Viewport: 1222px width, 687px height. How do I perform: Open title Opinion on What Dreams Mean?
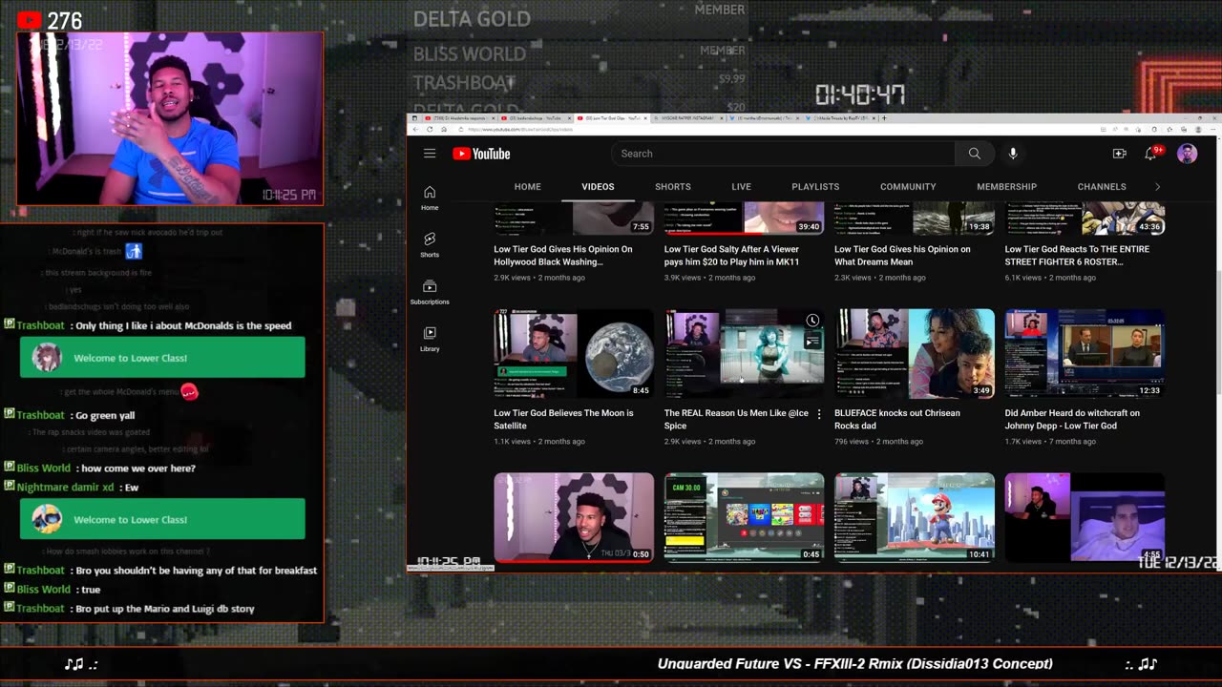tap(902, 255)
